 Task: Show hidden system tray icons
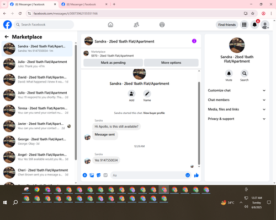coord(241,202)
